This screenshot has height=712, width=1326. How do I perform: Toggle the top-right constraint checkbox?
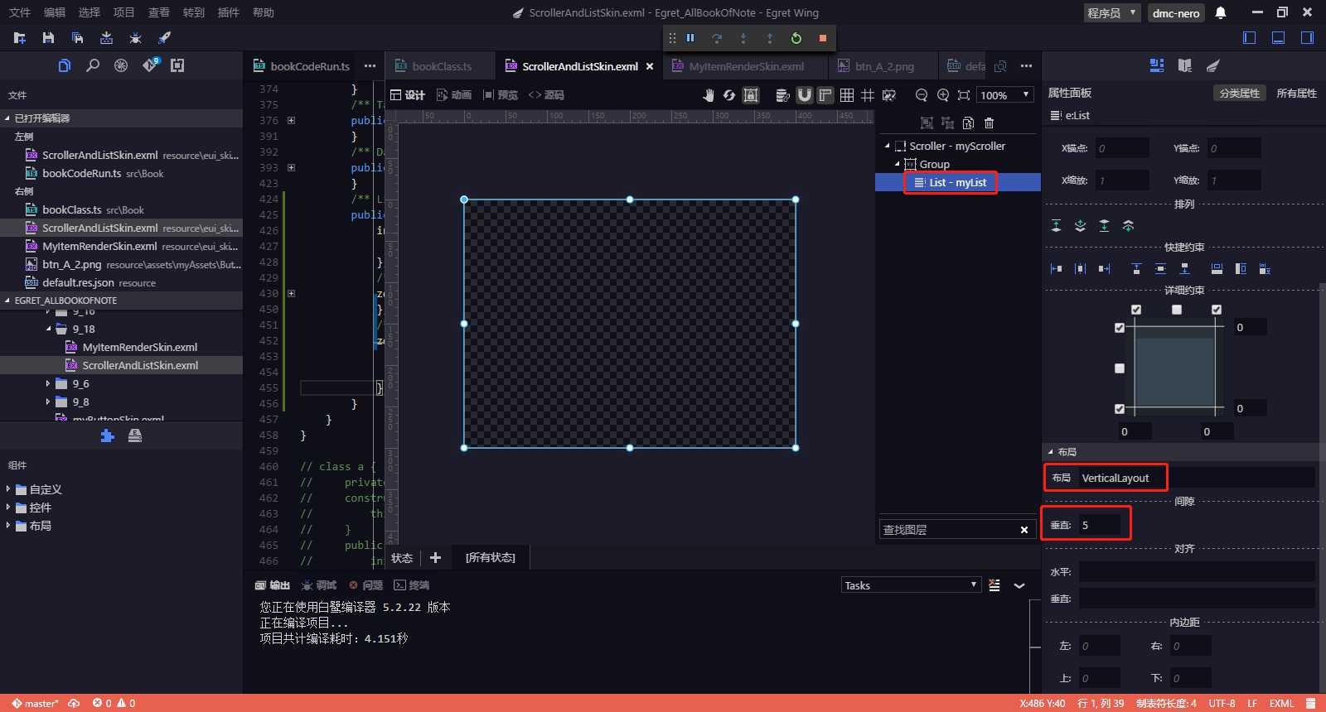tap(1217, 310)
